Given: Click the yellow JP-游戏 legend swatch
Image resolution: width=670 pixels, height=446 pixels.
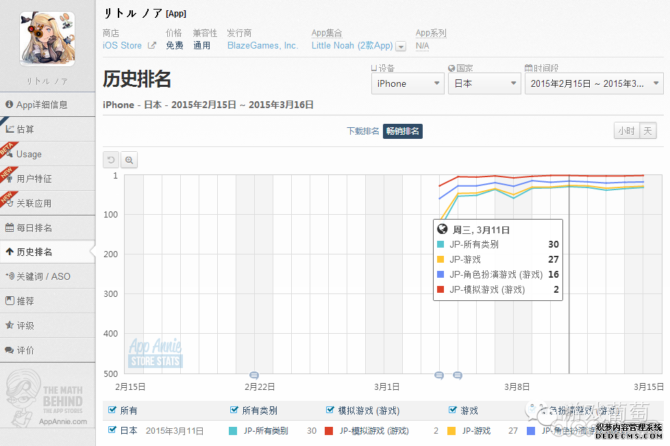Looking at the screenshot, I should [x=451, y=431].
